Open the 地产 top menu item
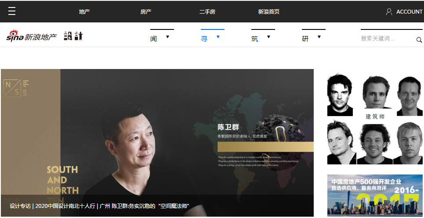This screenshot has height=218, width=424. pyautogui.click(x=84, y=12)
